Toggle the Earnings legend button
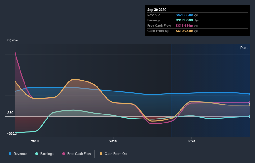Image resolution: width=255 pixels, height=163 pixels. (x=44, y=154)
